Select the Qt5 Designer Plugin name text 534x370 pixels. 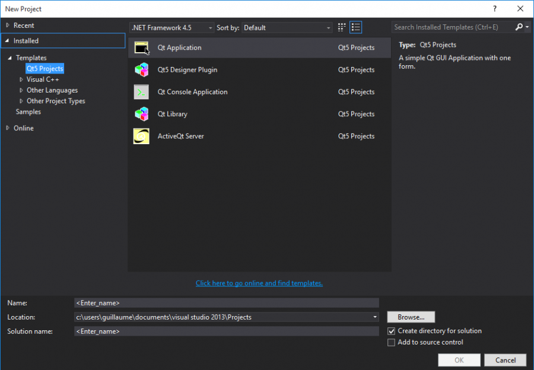coord(187,70)
